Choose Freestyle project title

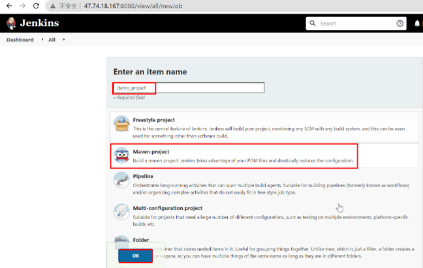(154, 120)
